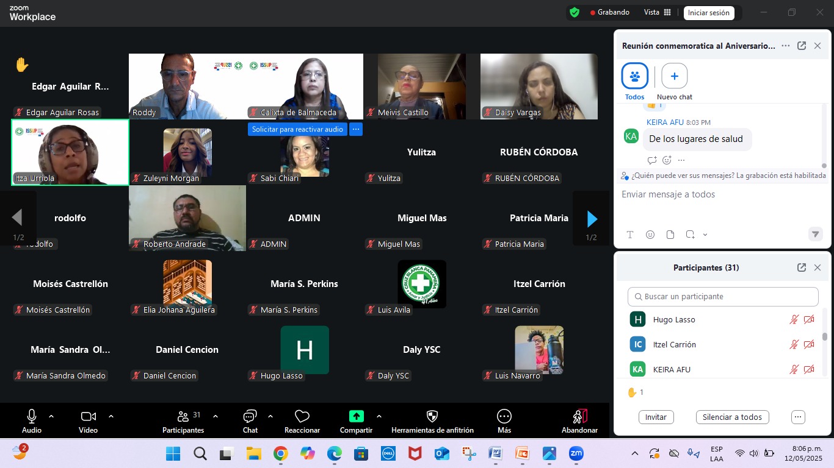
Task: Open emoji picker in chat composer
Action: (x=650, y=235)
